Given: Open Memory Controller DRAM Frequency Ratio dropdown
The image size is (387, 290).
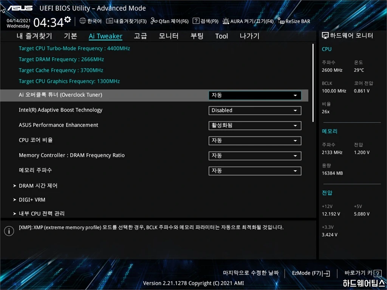Looking at the screenshot, I should [255, 156].
